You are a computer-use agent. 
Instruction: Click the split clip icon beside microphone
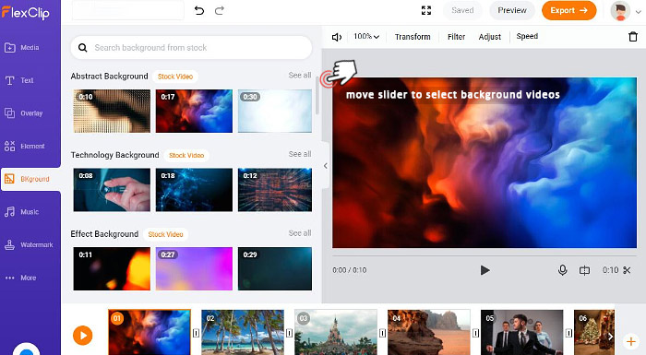click(584, 270)
